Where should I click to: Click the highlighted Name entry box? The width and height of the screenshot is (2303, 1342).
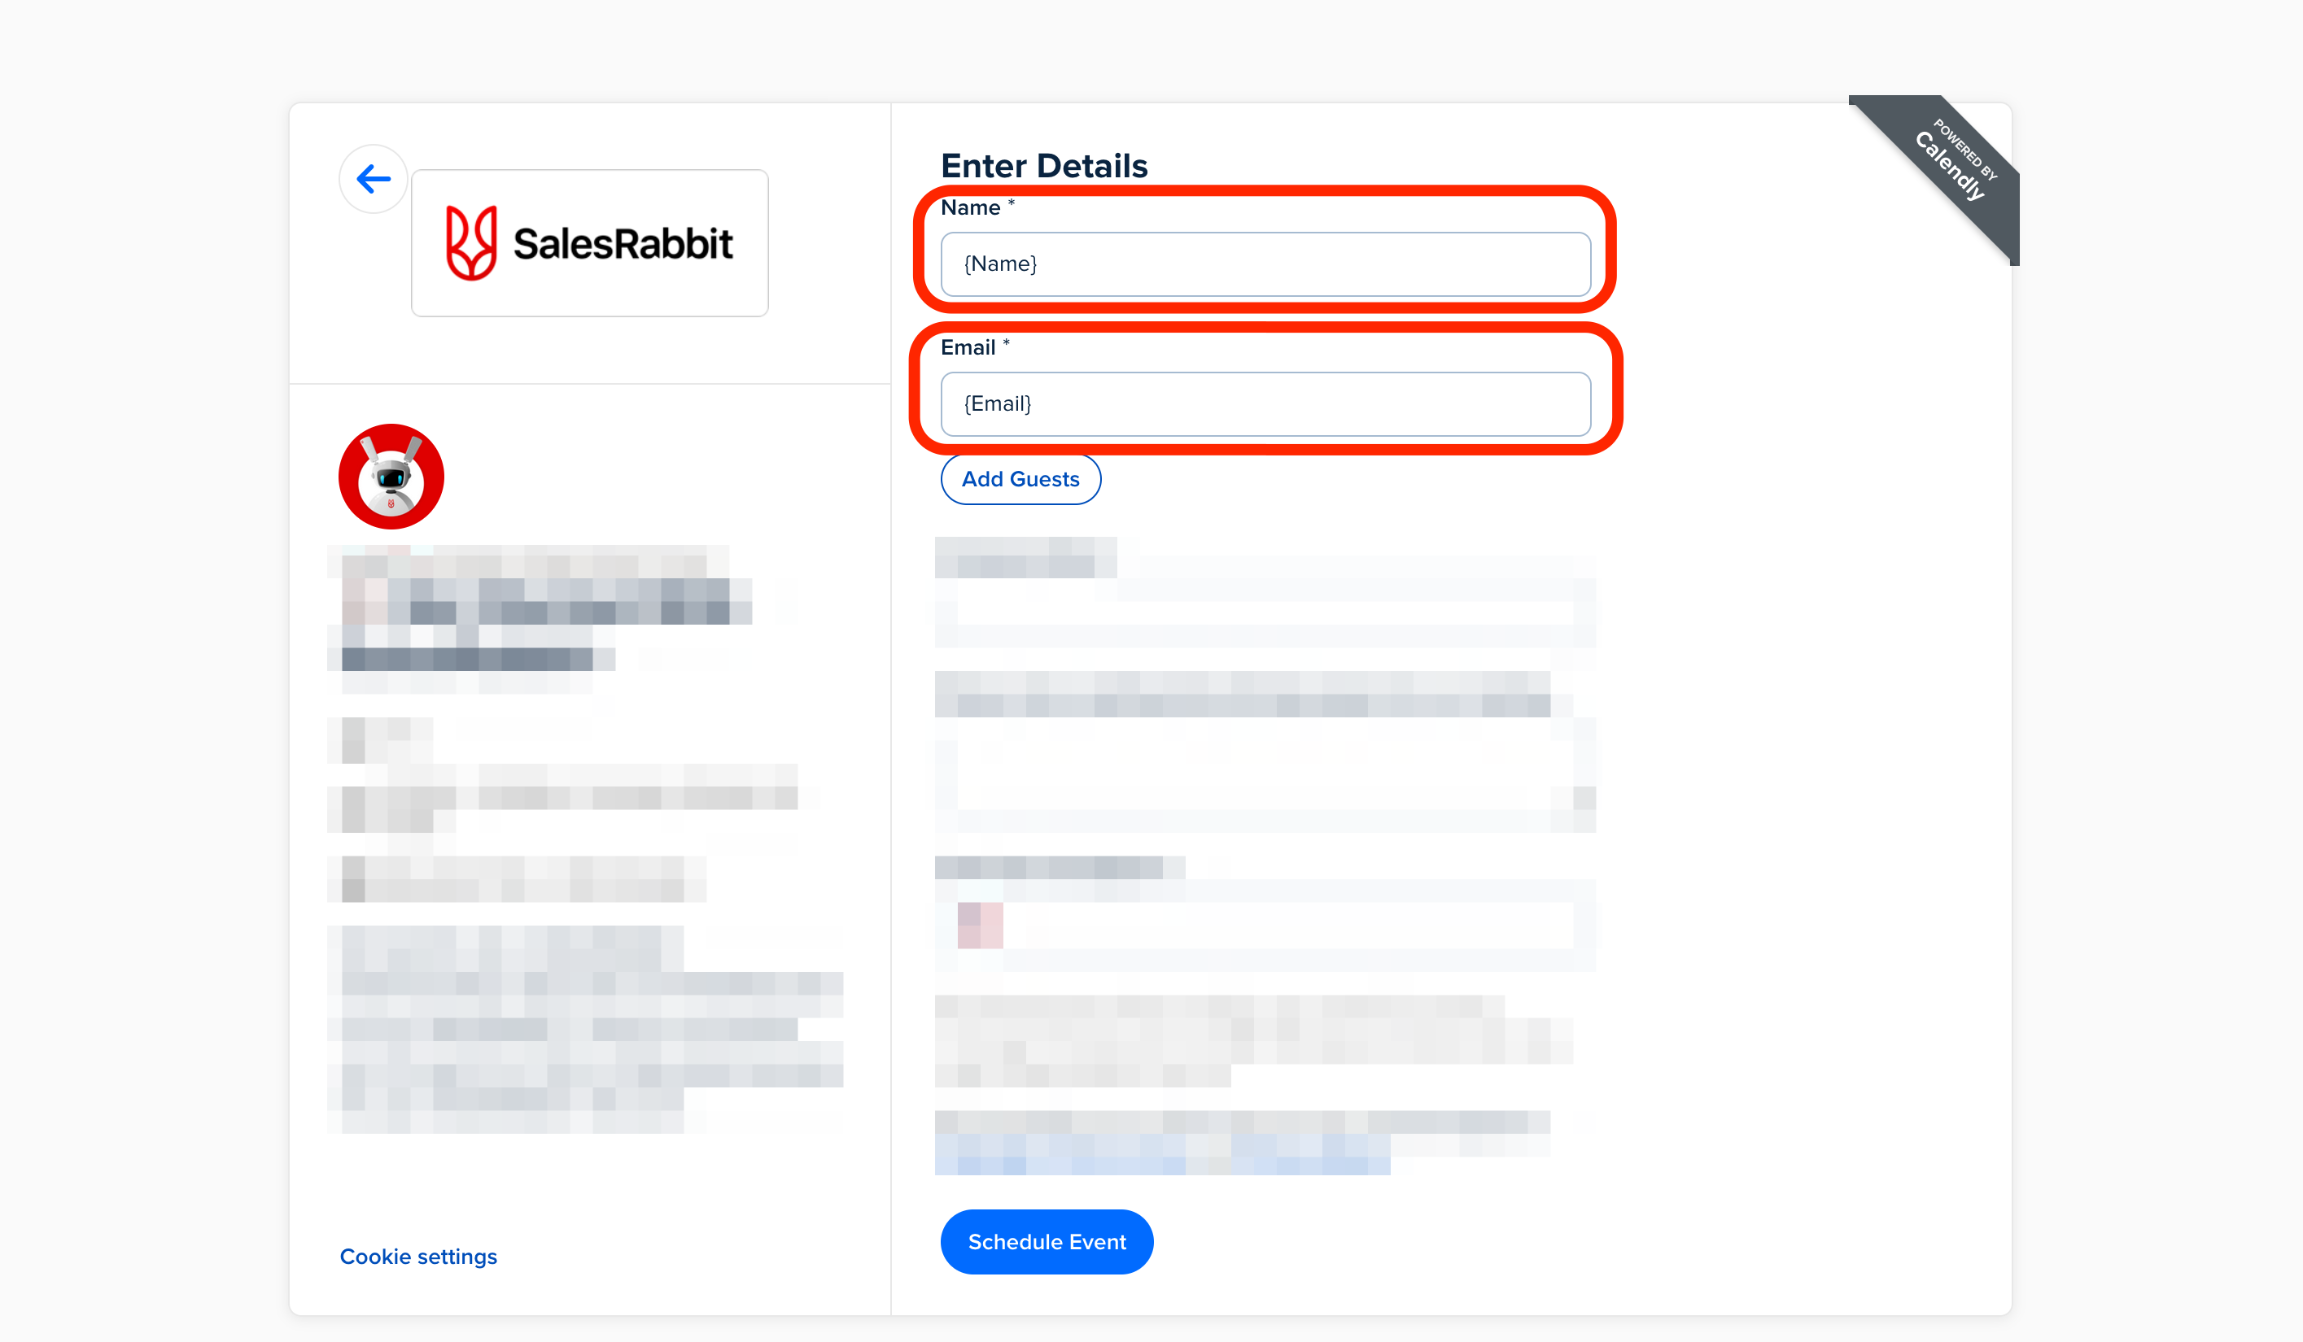click(x=1265, y=264)
